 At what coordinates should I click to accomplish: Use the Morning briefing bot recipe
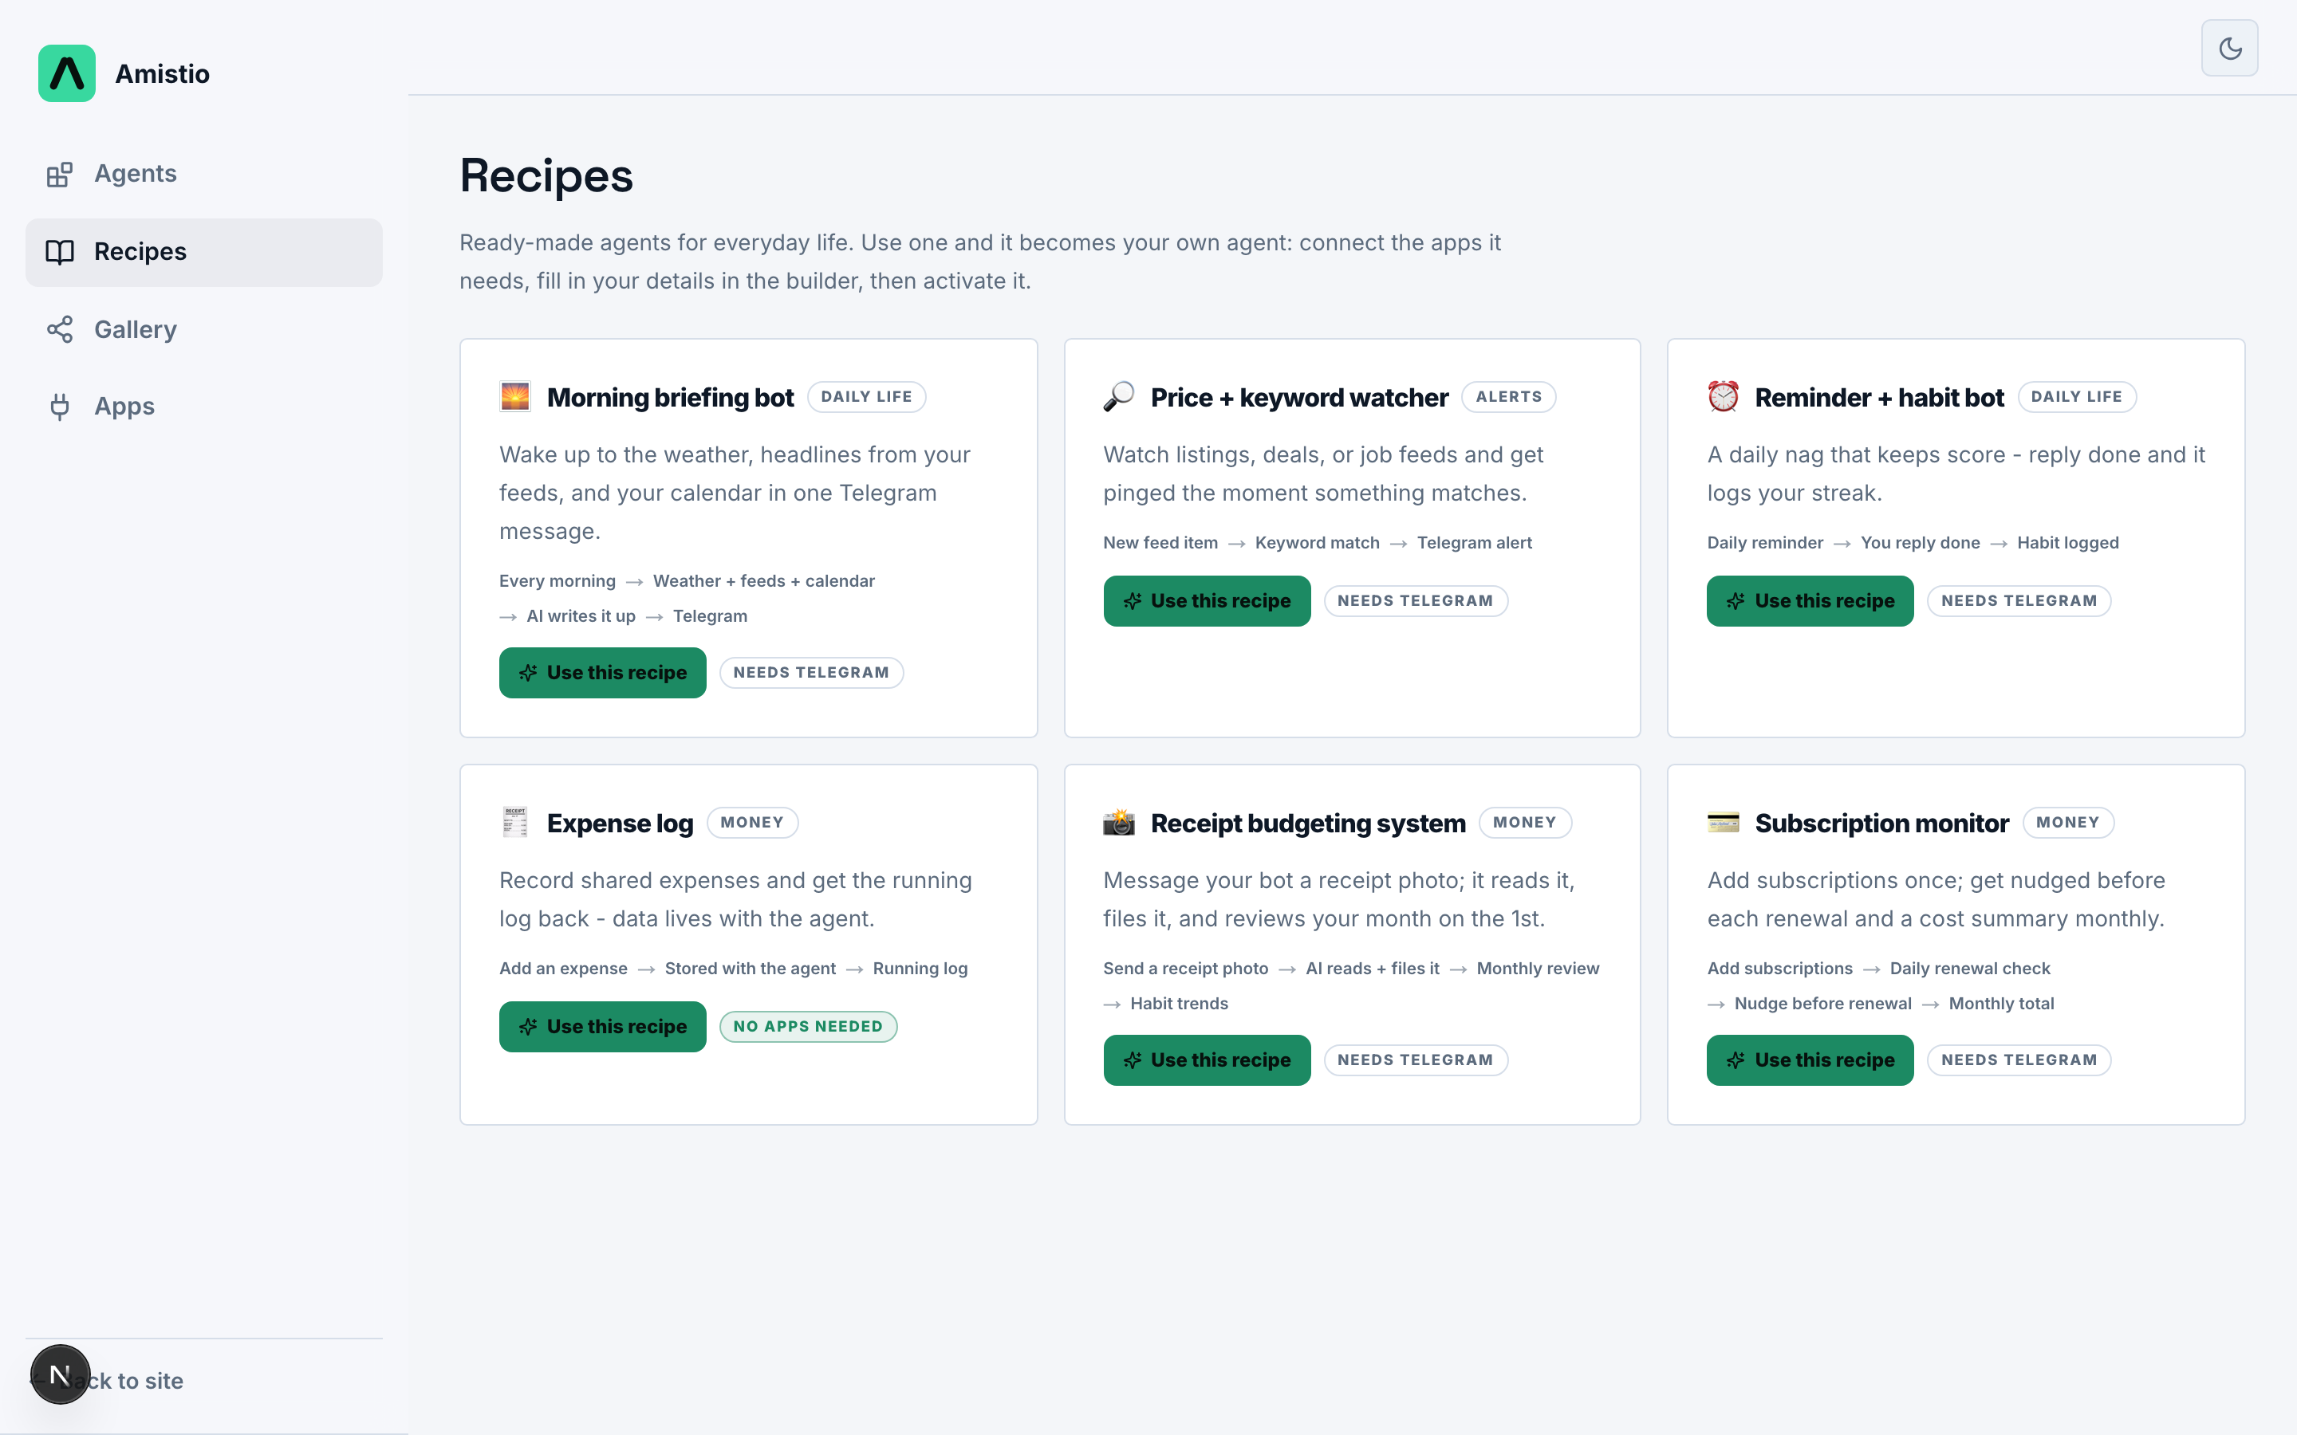click(603, 673)
